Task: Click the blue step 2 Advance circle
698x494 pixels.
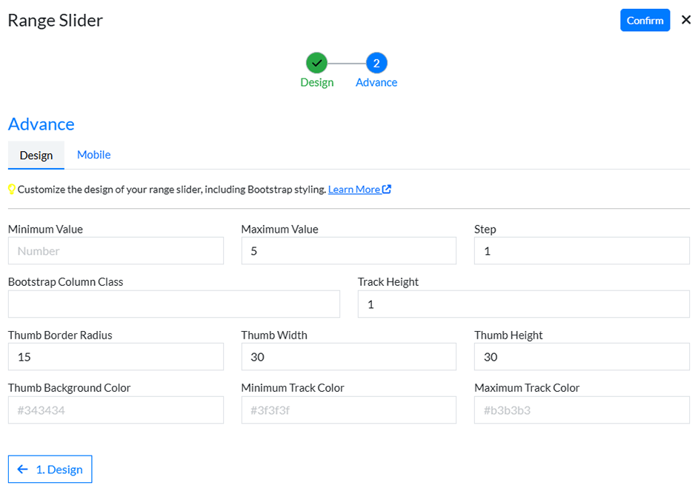Action: 376,63
